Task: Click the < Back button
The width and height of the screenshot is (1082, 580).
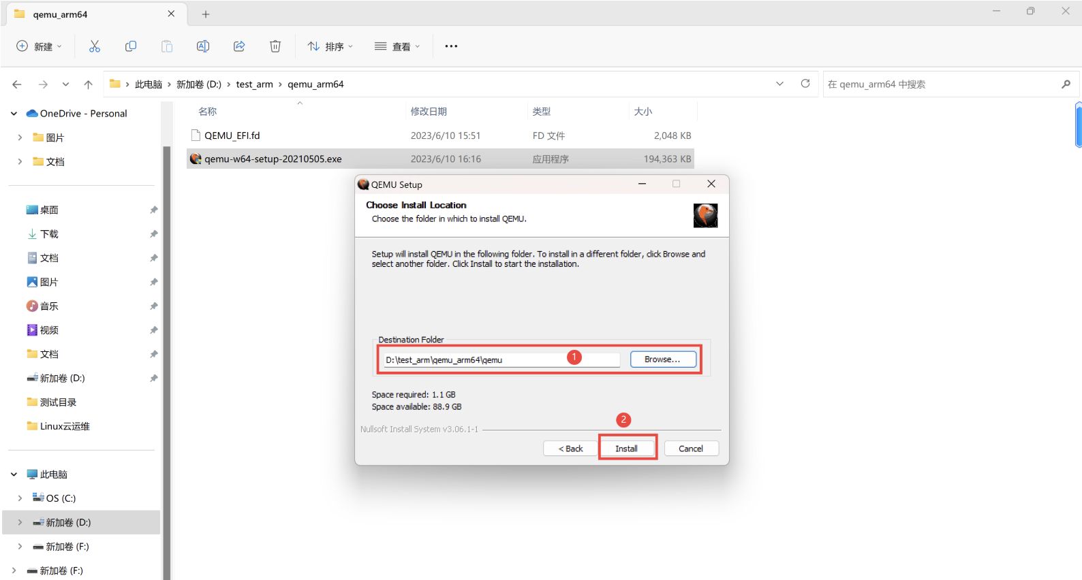Action: click(x=571, y=449)
